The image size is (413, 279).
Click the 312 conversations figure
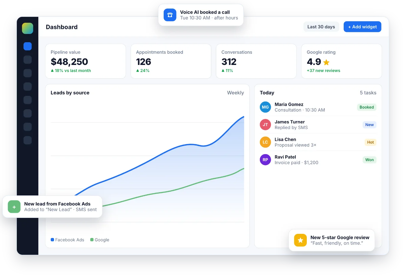click(229, 62)
